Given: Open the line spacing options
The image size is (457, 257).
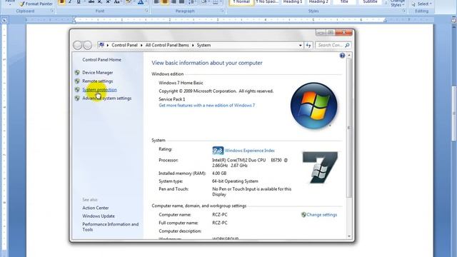Looking at the screenshot, I should 192,2.
